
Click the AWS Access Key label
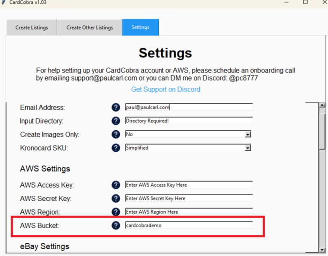coord(47,185)
